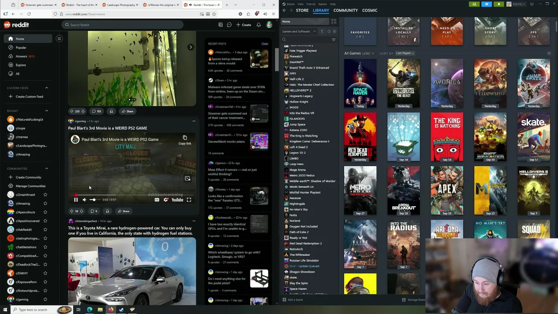This screenshot has height=314, width=558.
Task: Mute the YouTube video volume icon
Action: click(x=84, y=200)
